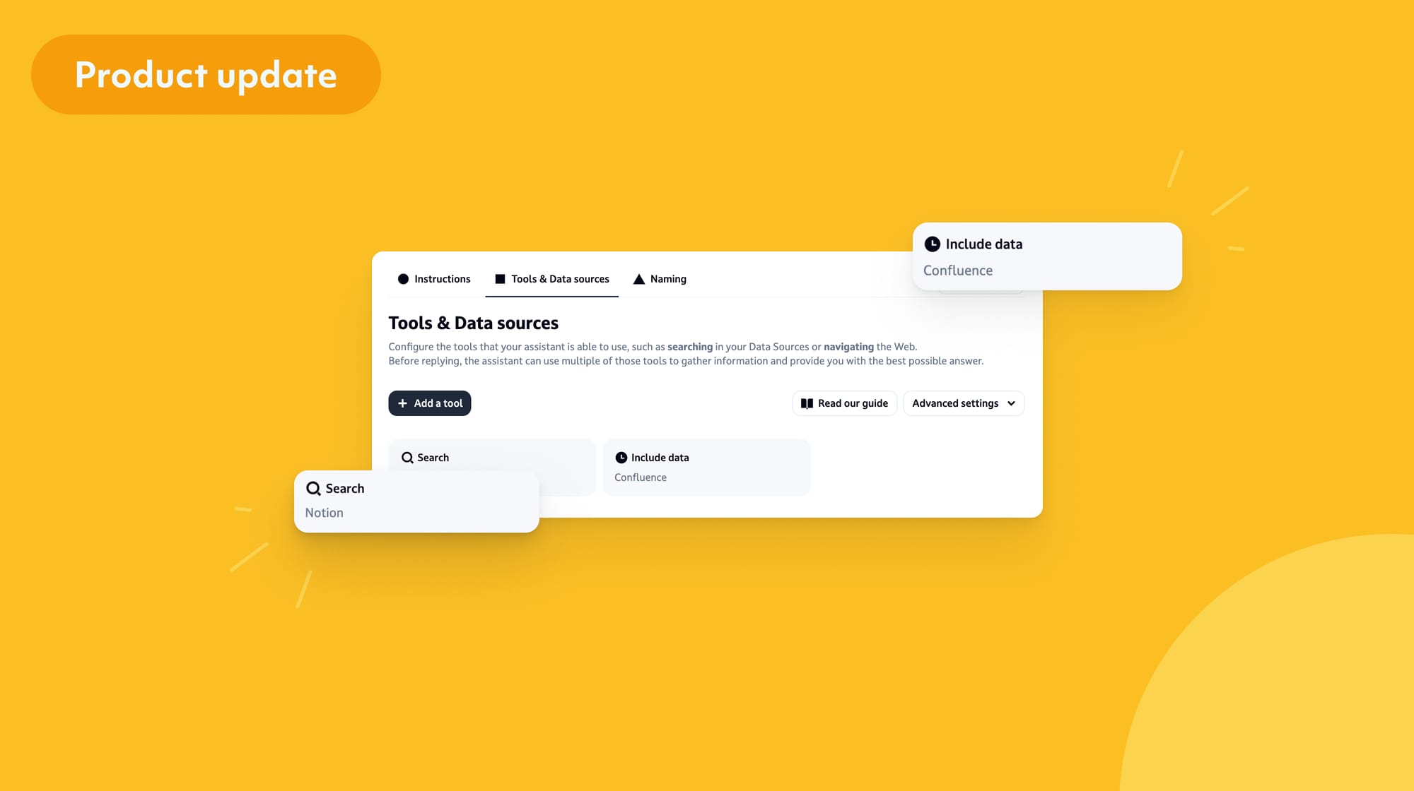Viewport: 1414px width, 791px height.
Task: Click the Instructions tab icon
Action: pyautogui.click(x=402, y=280)
